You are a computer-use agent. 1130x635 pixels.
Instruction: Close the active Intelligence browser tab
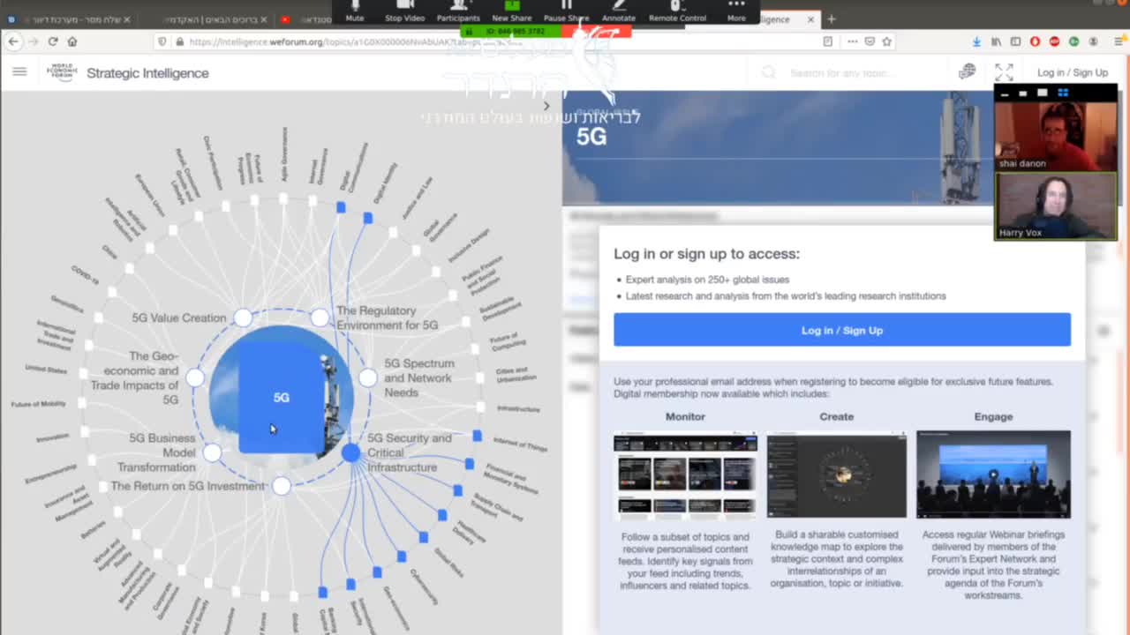[811, 19]
